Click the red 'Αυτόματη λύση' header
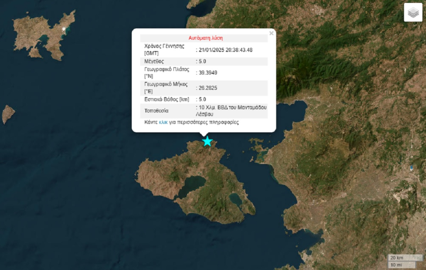The height and width of the screenshot is (270, 426). tap(205, 38)
